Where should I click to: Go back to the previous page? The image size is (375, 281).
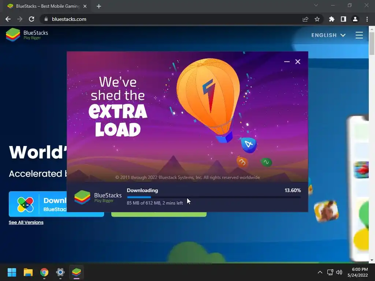point(8,19)
